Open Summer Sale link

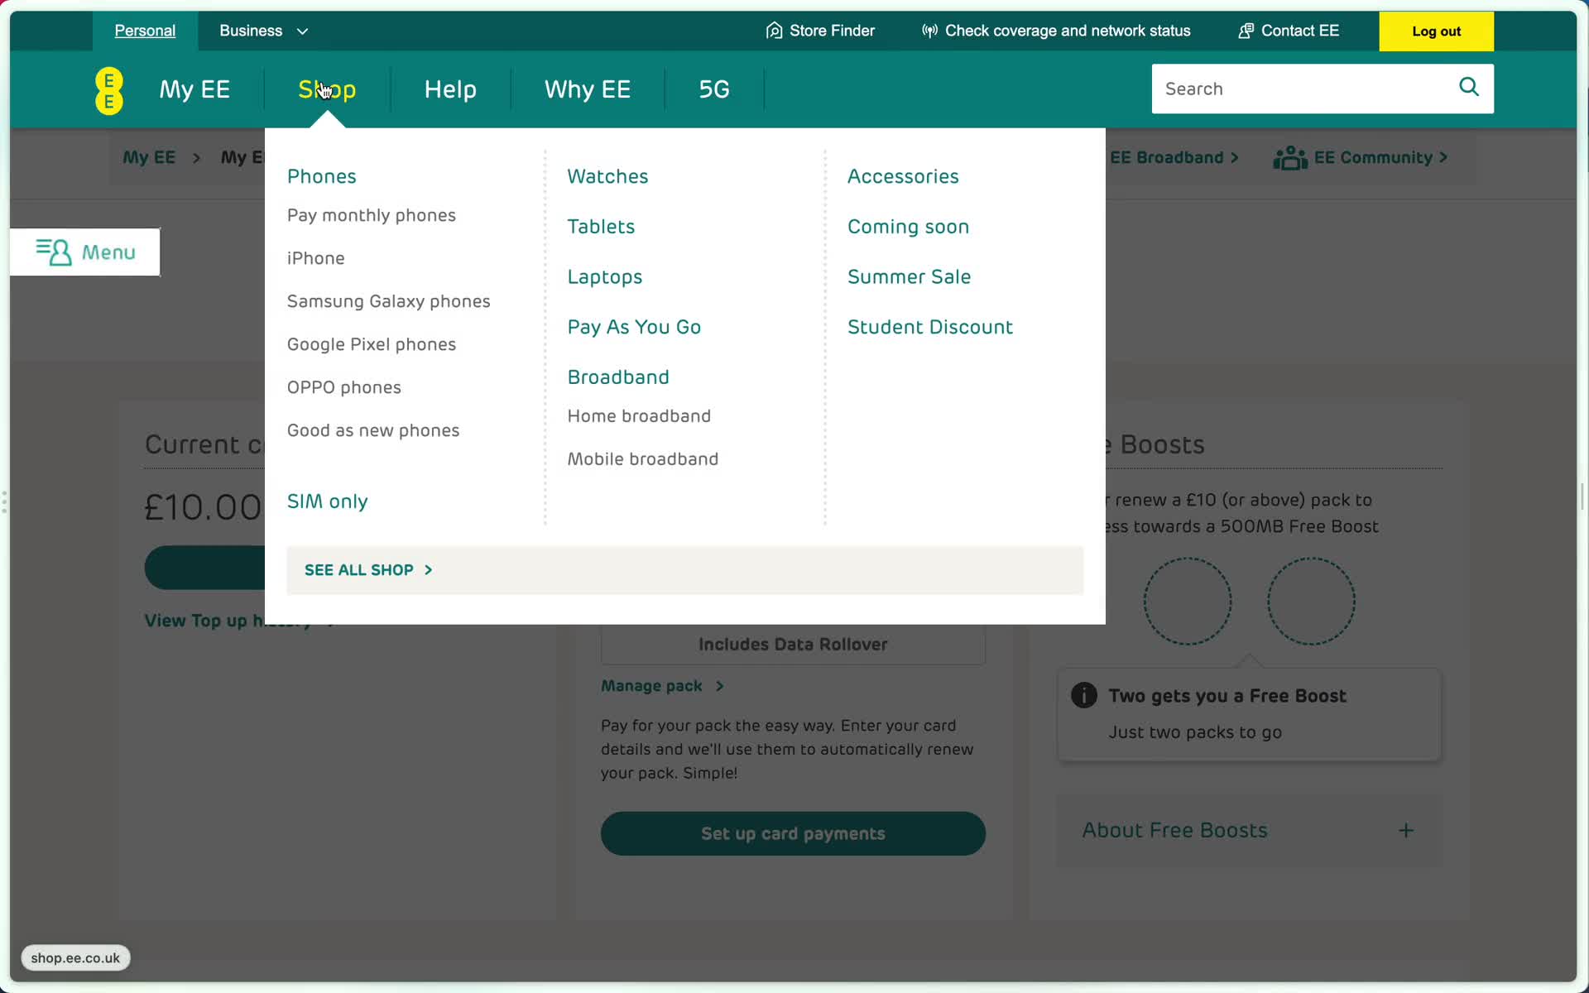pos(909,277)
